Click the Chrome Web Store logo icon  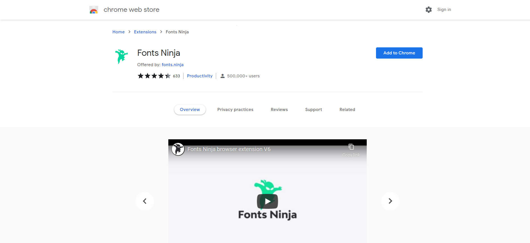click(94, 10)
